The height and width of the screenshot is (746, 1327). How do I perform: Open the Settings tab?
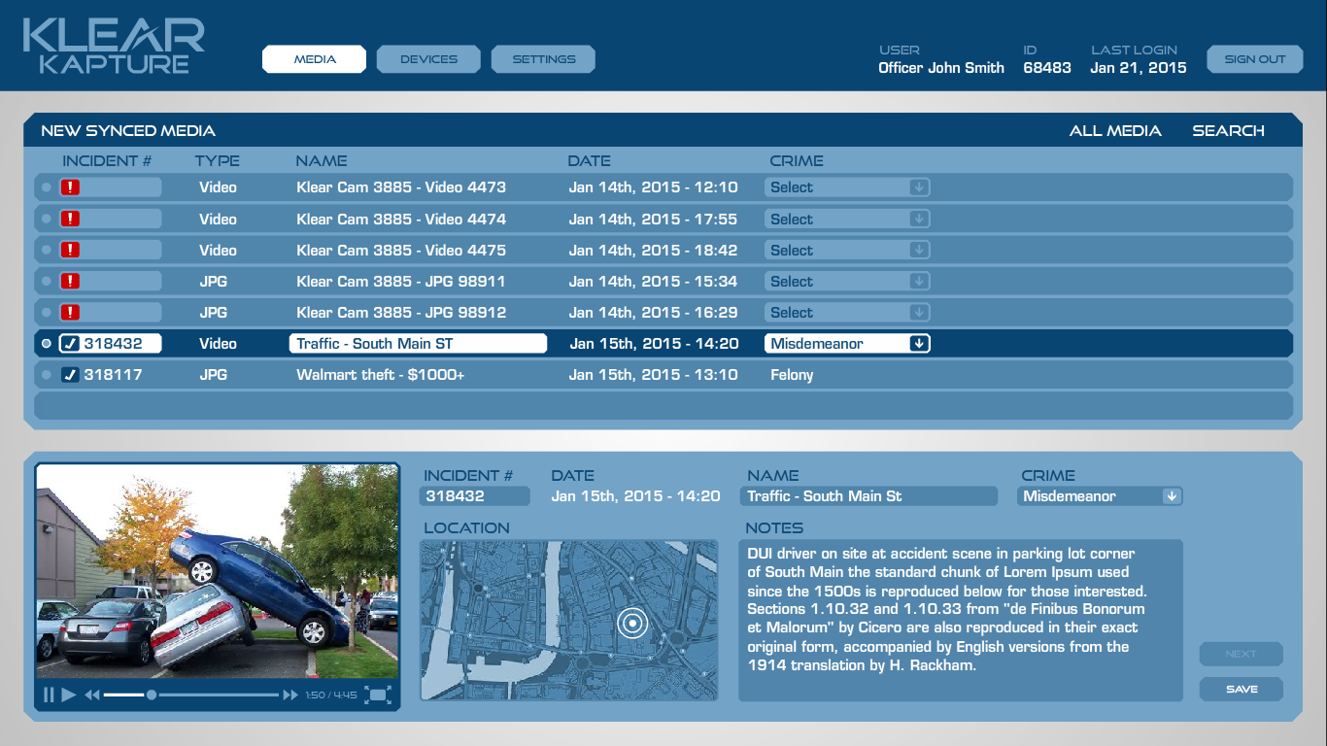click(543, 59)
